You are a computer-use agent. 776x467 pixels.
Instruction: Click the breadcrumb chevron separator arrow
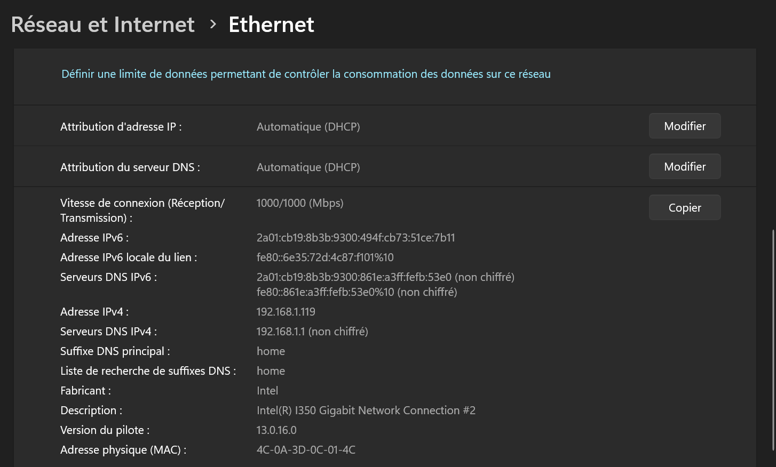pyautogui.click(x=213, y=24)
